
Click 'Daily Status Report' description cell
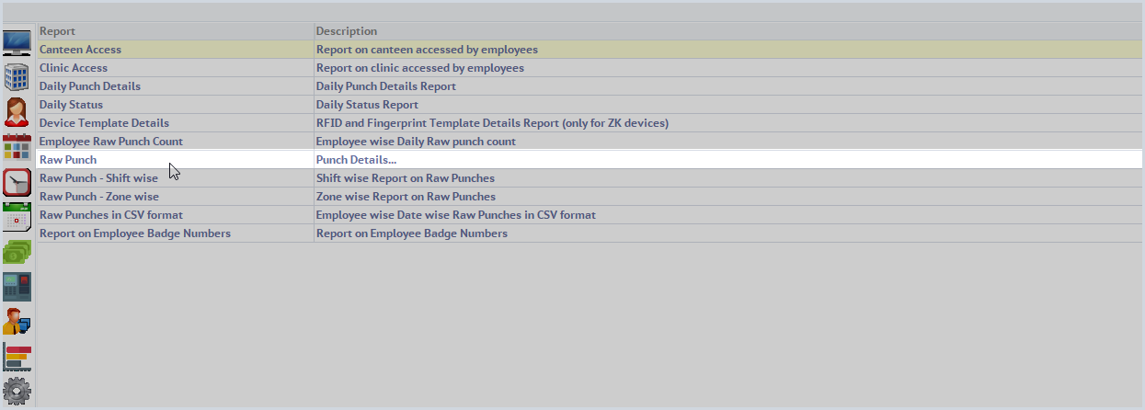pos(728,105)
